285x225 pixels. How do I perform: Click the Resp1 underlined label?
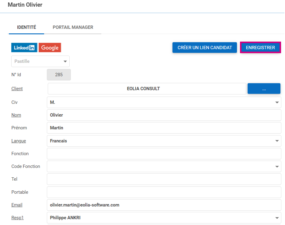pos(18,218)
